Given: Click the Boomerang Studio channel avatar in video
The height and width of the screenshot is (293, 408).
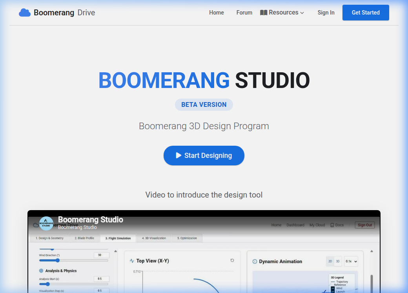Looking at the screenshot, I should click(x=46, y=223).
